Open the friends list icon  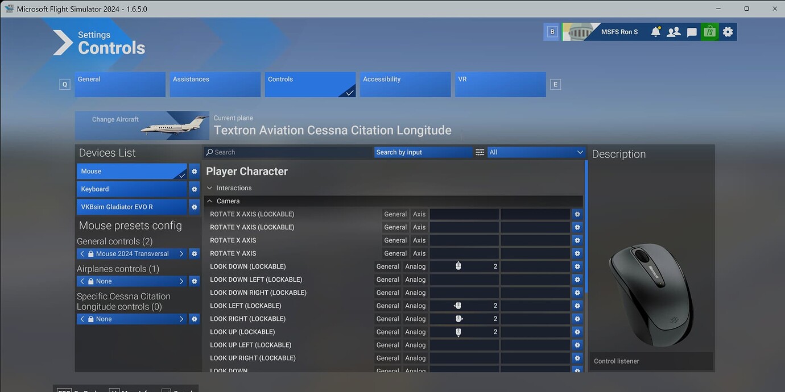(x=674, y=32)
